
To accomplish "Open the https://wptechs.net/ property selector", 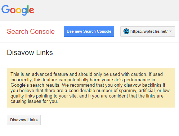I will (148, 31).
